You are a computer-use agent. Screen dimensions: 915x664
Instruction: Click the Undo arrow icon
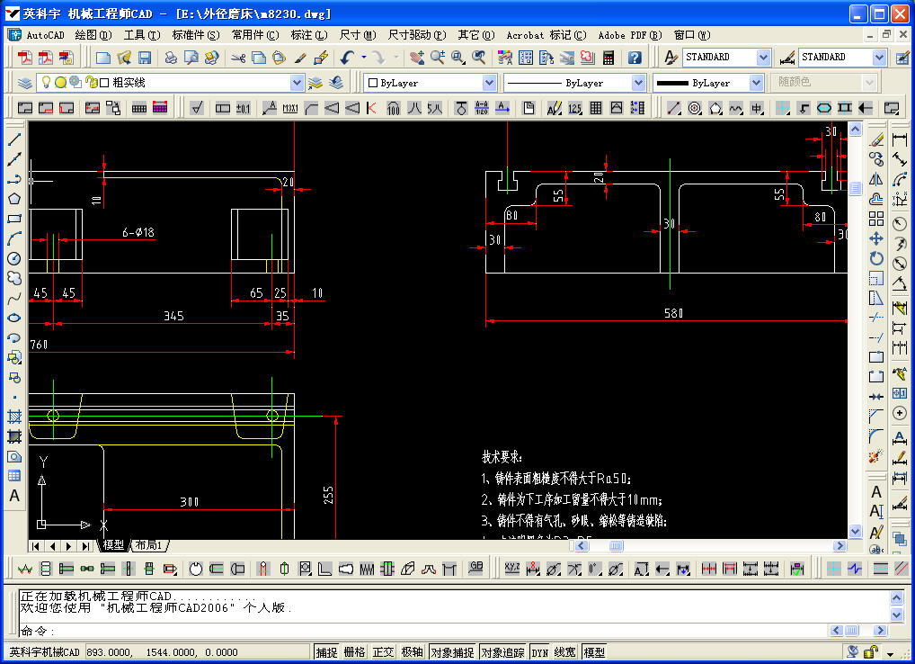pos(349,58)
